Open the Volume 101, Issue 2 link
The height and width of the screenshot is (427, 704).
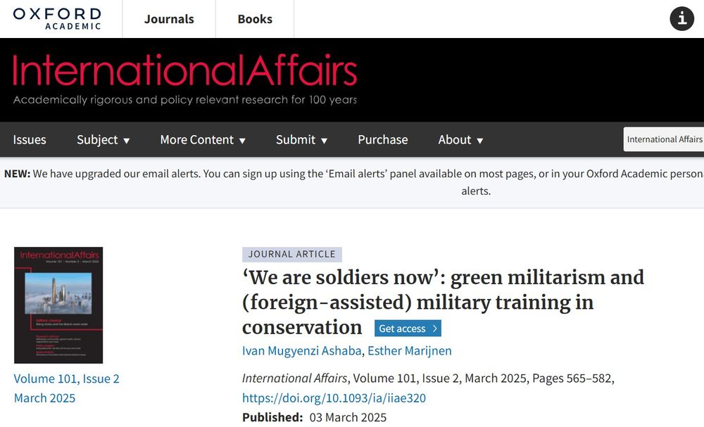[66, 378]
